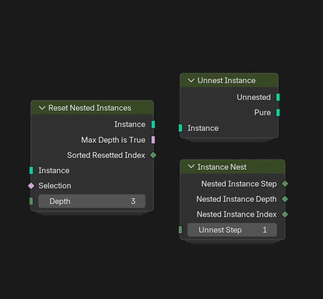Viewport: 323px width, 299px height.
Task: Click the Sorted Resetted Index label
Action: (x=106, y=155)
